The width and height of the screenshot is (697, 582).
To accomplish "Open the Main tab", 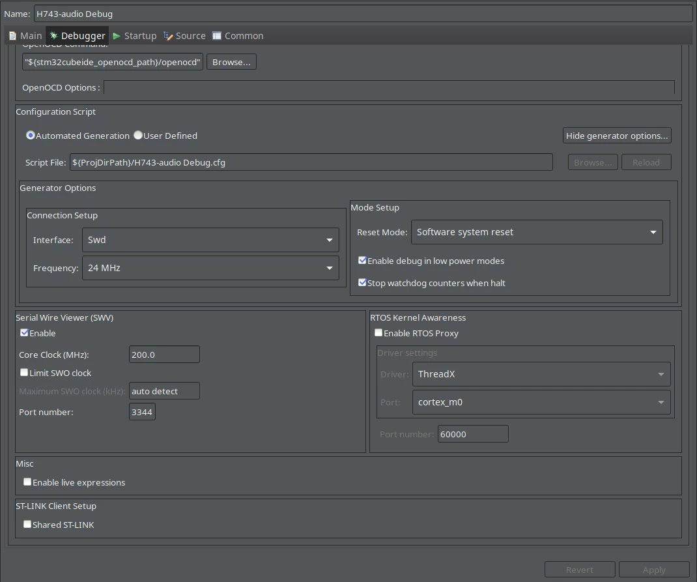I will [x=25, y=36].
